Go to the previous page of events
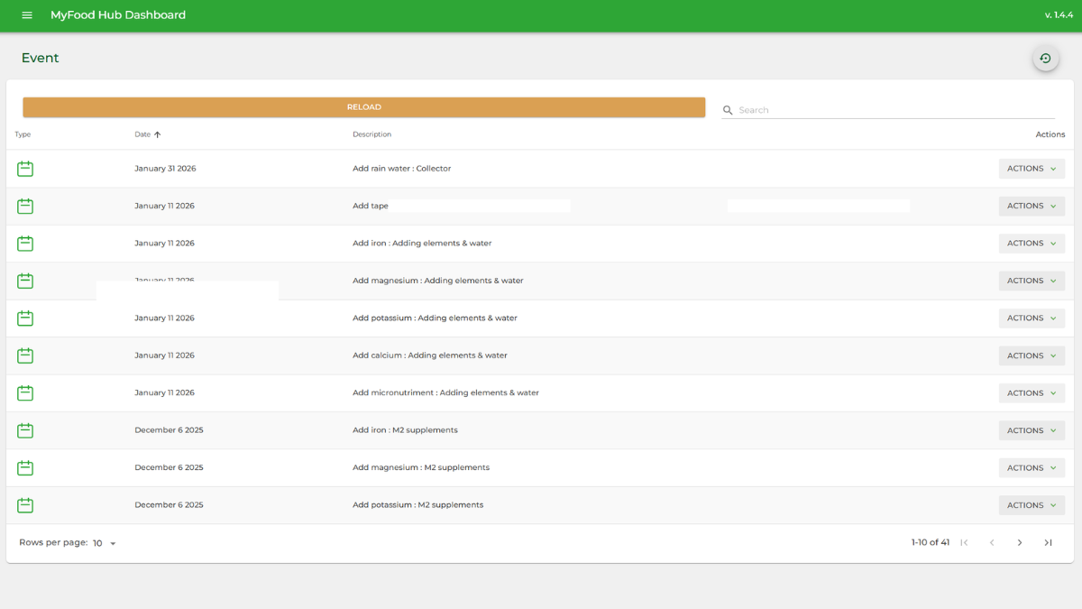1082x609 pixels. pos(992,542)
